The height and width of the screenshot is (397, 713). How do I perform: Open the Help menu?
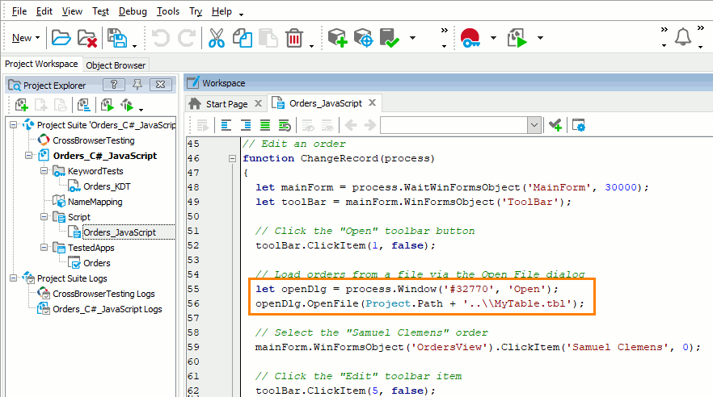[221, 11]
